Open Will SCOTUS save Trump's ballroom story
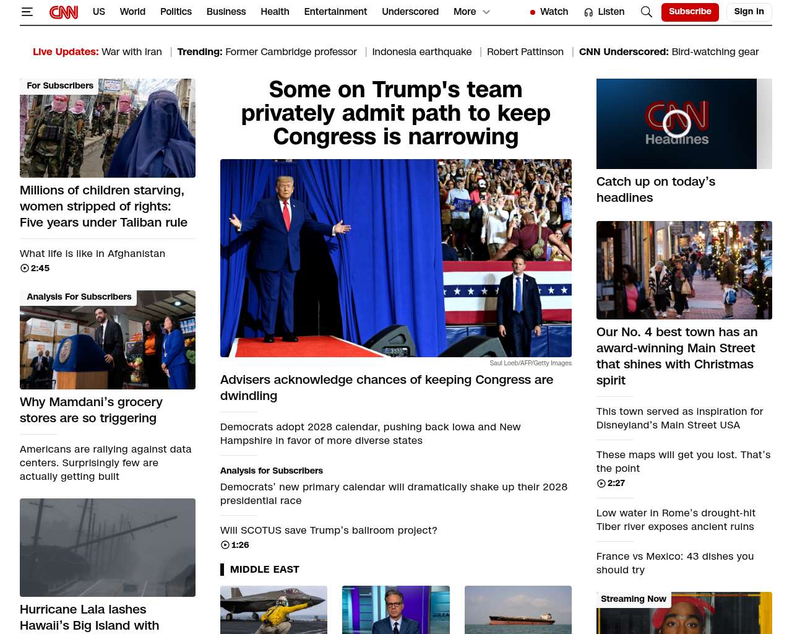The image size is (792, 634). click(329, 530)
